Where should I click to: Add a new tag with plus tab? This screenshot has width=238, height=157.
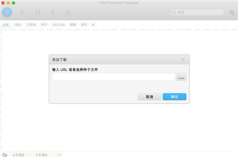(x=93, y=24)
